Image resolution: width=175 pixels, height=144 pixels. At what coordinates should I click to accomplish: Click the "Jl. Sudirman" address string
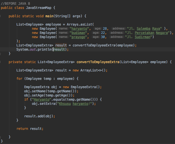point(139,37)
